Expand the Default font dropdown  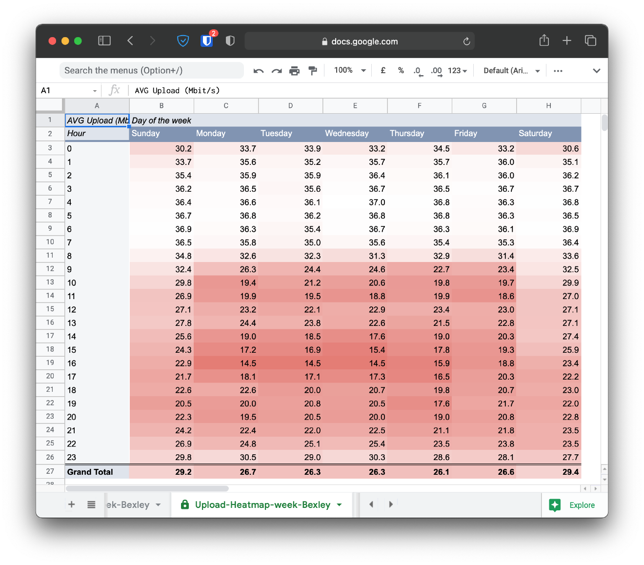[x=511, y=70]
